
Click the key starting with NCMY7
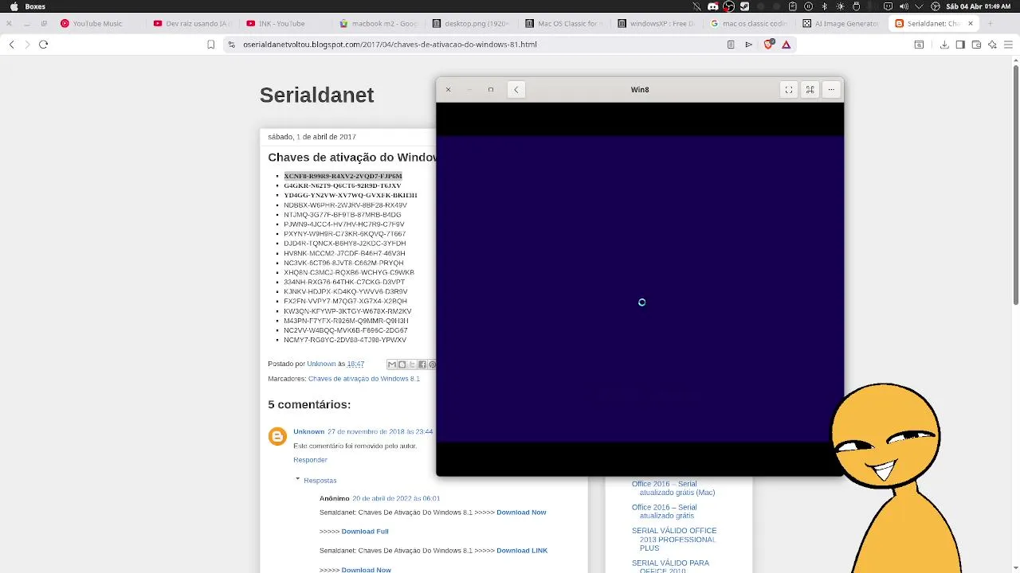(345, 340)
